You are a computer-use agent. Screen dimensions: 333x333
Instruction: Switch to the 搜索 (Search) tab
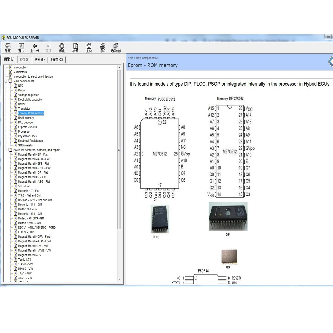(x=39, y=60)
